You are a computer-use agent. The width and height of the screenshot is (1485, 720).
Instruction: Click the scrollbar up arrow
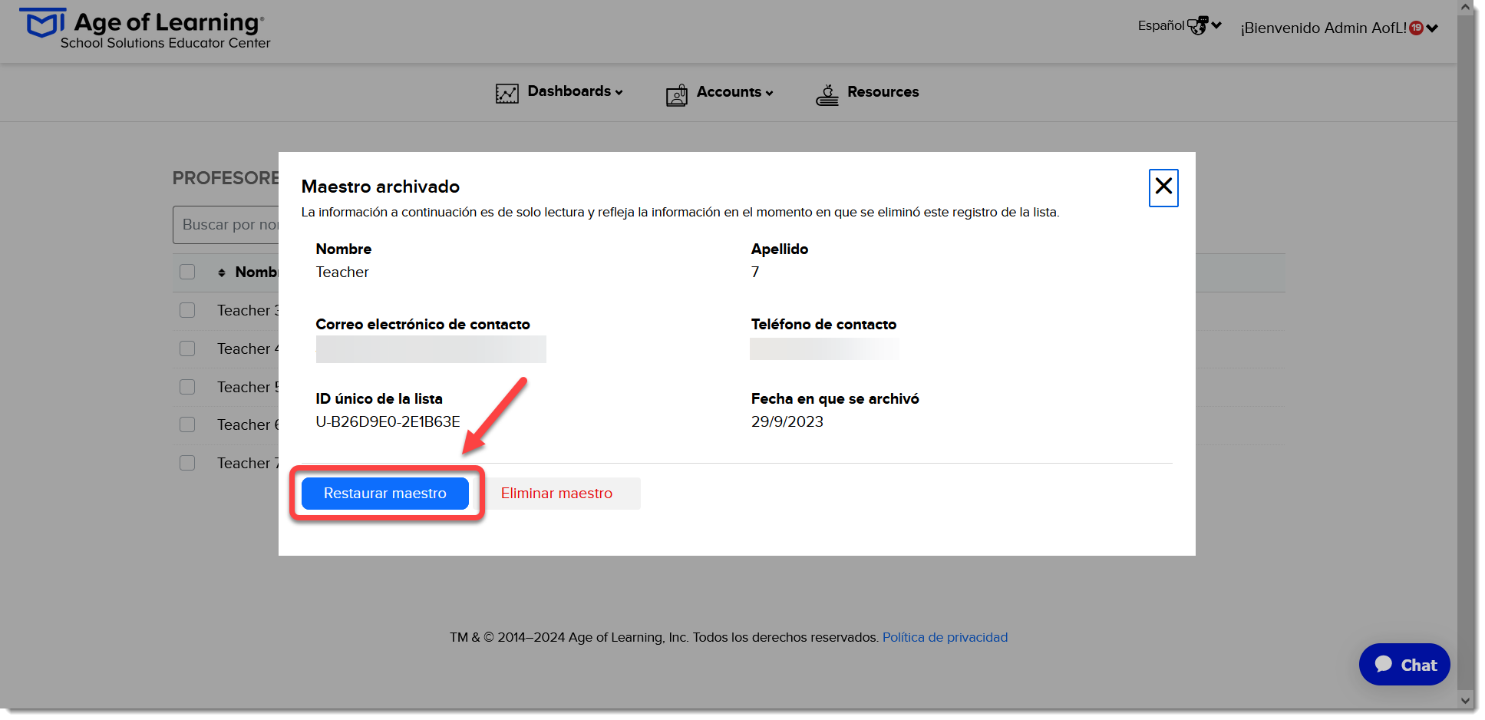tap(1467, 8)
